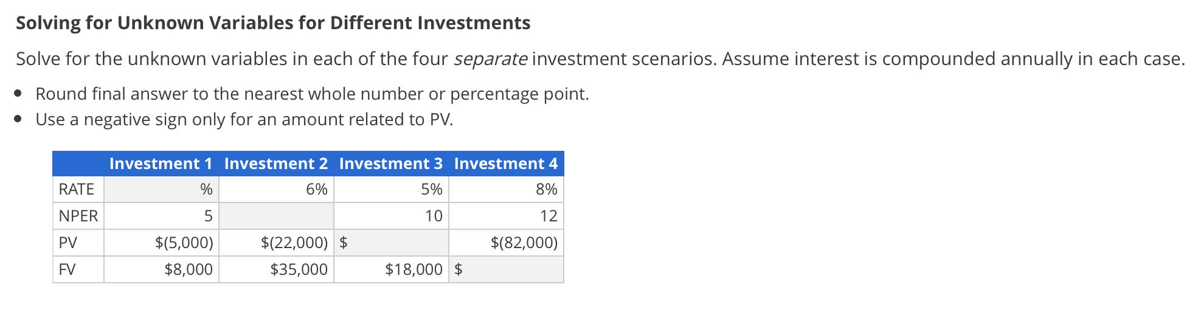
Task: Click the 6% rate cell
Action: 316,190
